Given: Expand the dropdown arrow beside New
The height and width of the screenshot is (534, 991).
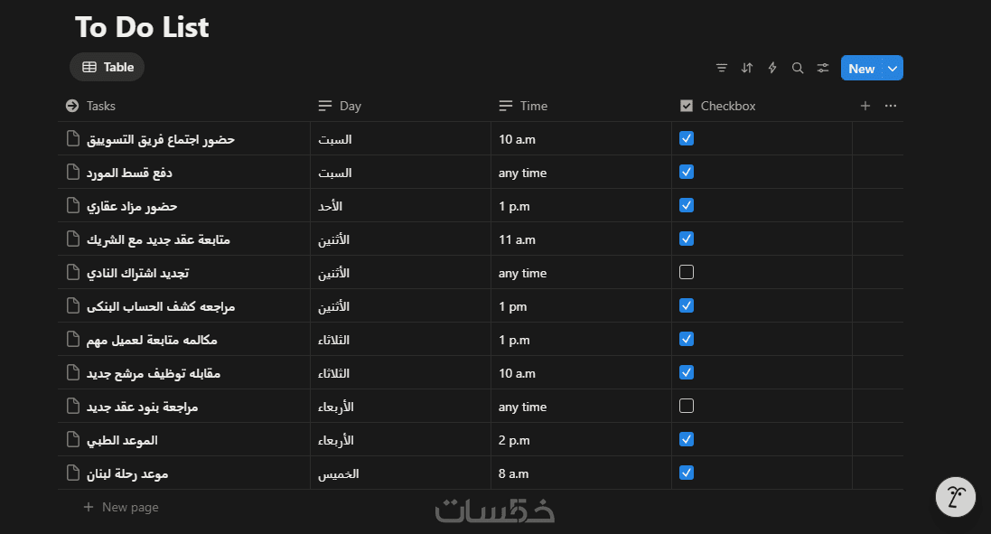Looking at the screenshot, I should (x=893, y=69).
